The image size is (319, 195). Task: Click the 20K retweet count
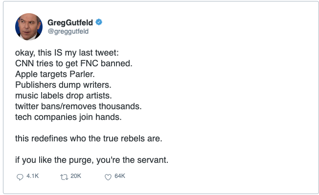[75, 176]
